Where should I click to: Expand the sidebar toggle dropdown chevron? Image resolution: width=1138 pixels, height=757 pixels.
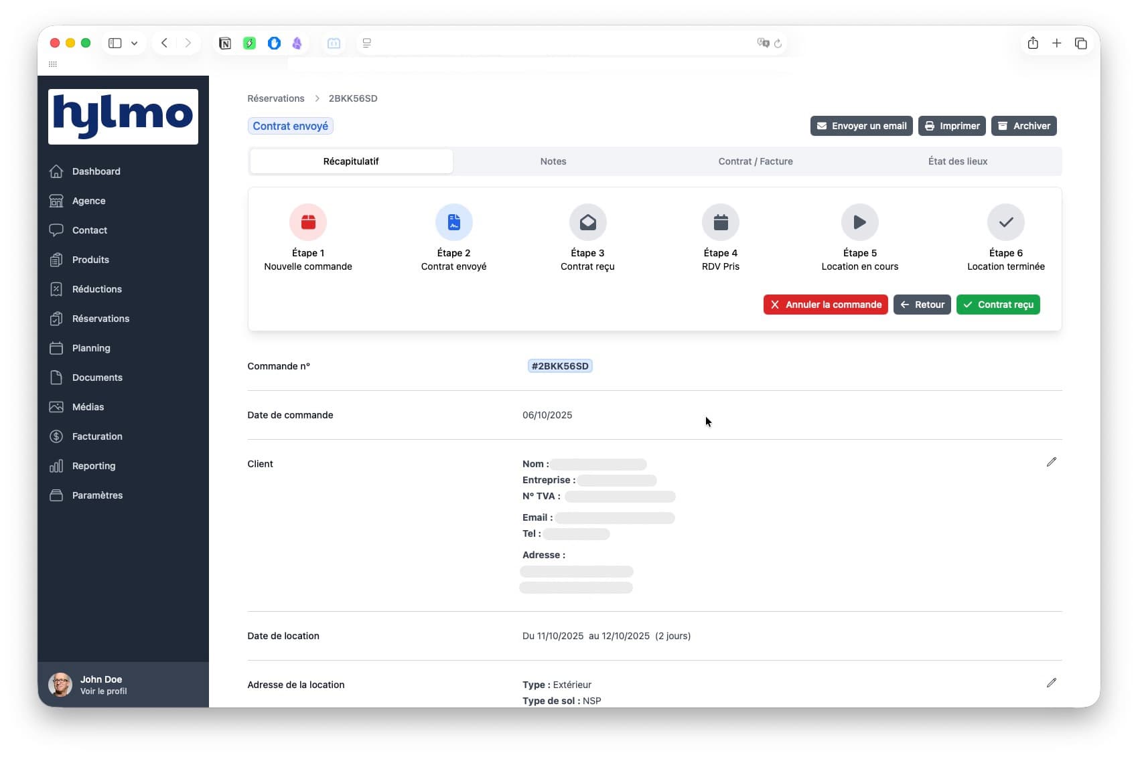click(135, 44)
